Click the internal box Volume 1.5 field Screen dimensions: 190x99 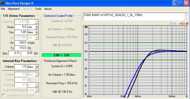tap(21, 67)
